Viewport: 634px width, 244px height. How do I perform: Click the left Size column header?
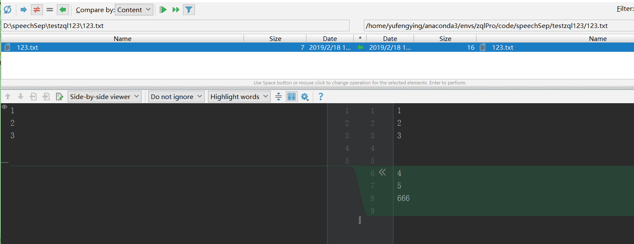point(275,38)
